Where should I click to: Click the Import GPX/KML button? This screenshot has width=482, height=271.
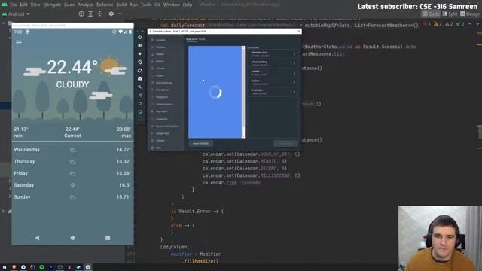tap(201, 144)
